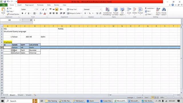This screenshot has width=183, height=103.
Task: Open the File tab
Action: (x=4, y=5)
